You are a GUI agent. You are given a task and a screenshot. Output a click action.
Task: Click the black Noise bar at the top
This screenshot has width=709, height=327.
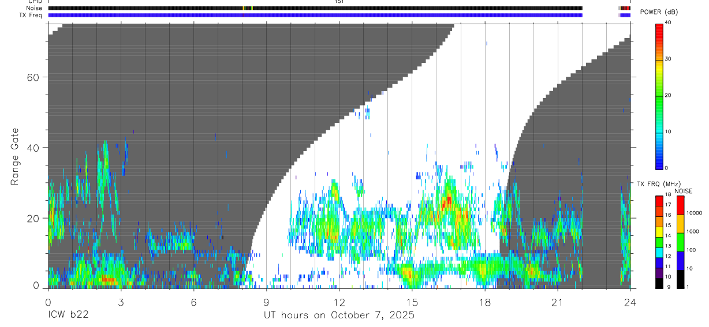tap(315, 8)
